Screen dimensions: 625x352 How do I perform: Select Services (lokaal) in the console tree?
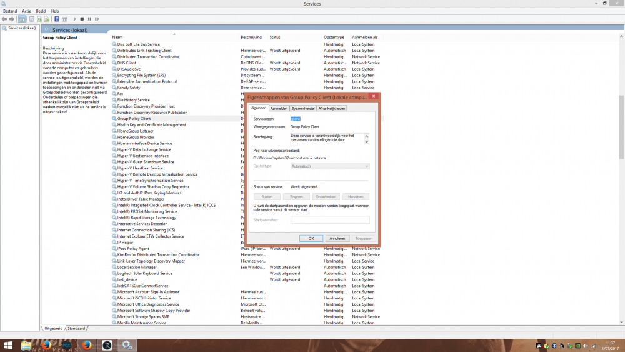tap(22, 28)
